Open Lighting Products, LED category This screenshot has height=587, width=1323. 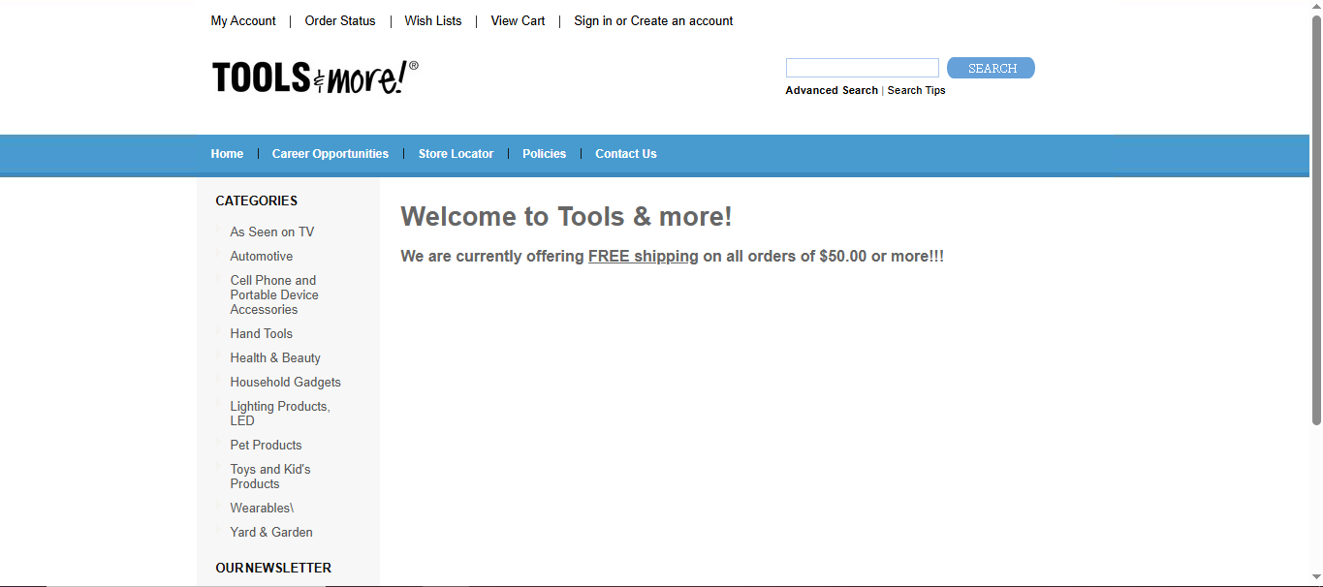tap(280, 414)
